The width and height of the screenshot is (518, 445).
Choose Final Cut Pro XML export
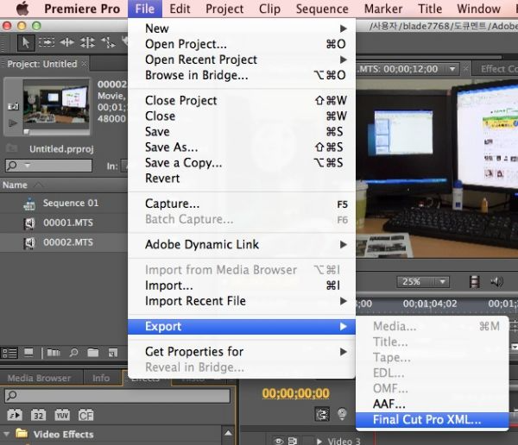[x=433, y=420]
